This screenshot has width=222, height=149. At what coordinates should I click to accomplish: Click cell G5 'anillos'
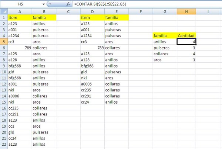165,42
